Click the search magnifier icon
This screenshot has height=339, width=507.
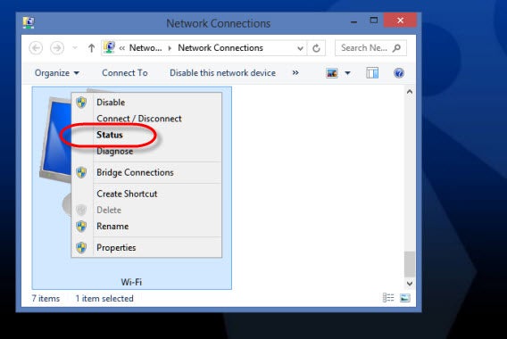point(396,48)
